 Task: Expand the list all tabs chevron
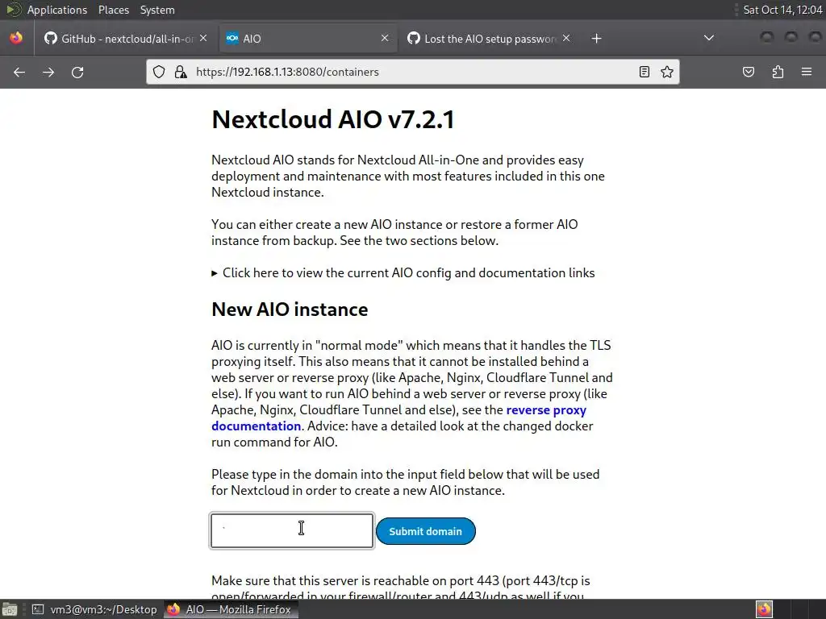[x=709, y=38]
